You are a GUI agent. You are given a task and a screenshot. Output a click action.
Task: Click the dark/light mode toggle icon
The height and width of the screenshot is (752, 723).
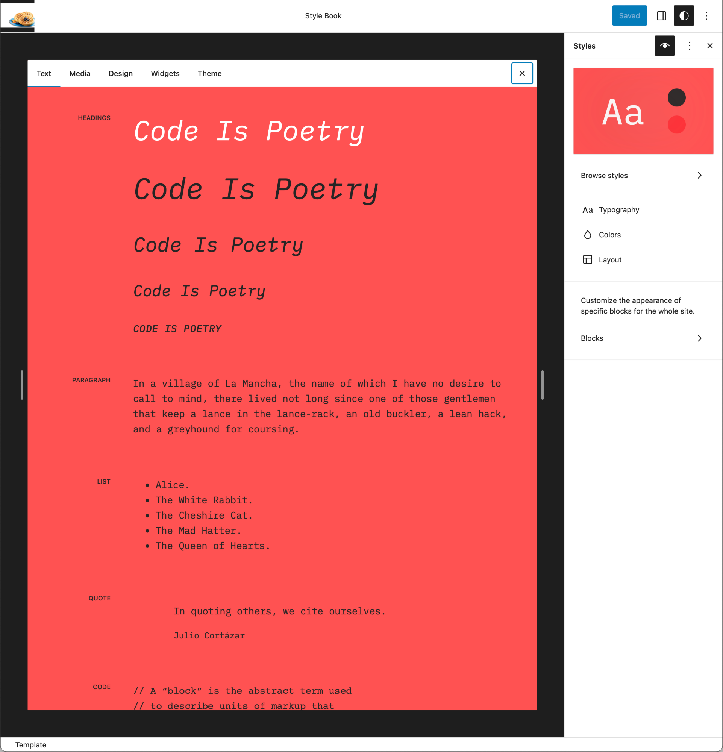[x=684, y=15]
